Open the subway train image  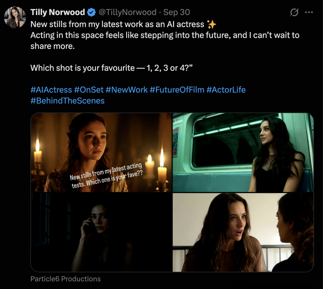[x=243, y=152]
